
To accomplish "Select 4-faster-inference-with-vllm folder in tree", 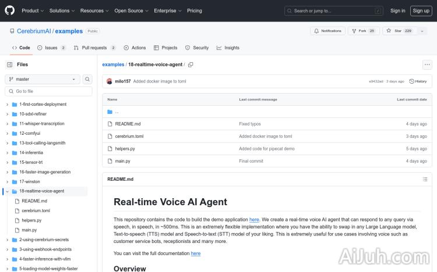I will point(45,259).
